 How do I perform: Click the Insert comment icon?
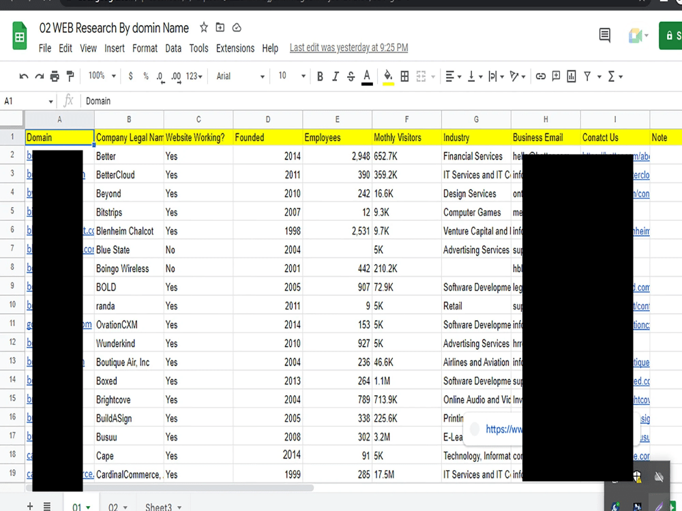pyautogui.click(x=556, y=76)
